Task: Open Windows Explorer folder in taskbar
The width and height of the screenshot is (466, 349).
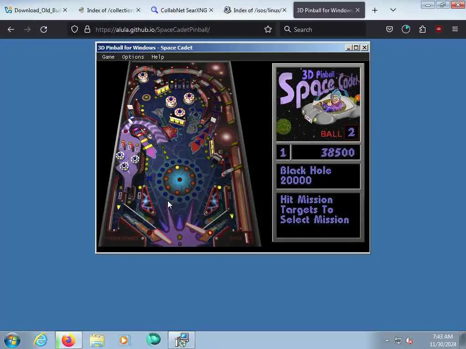Action: pos(97,340)
